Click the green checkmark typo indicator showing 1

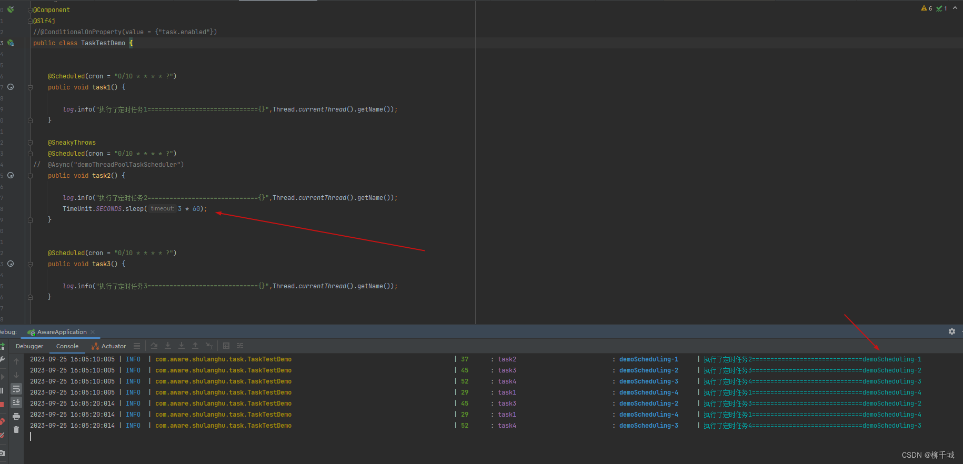(941, 8)
